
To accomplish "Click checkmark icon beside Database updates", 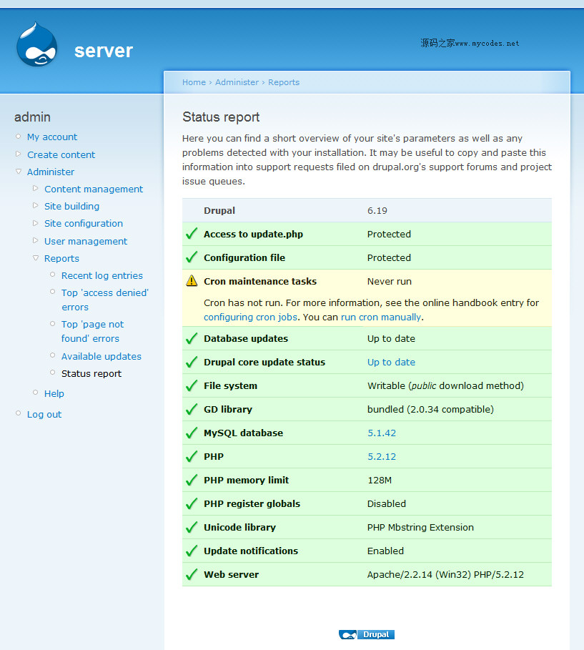I will click(192, 338).
